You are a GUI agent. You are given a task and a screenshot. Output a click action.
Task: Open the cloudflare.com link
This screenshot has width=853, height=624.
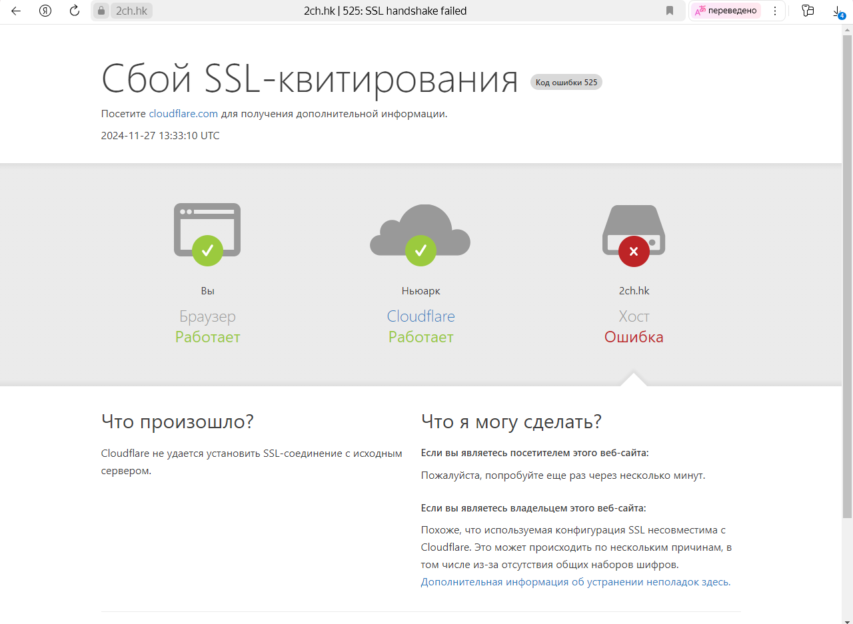pyautogui.click(x=183, y=114)
